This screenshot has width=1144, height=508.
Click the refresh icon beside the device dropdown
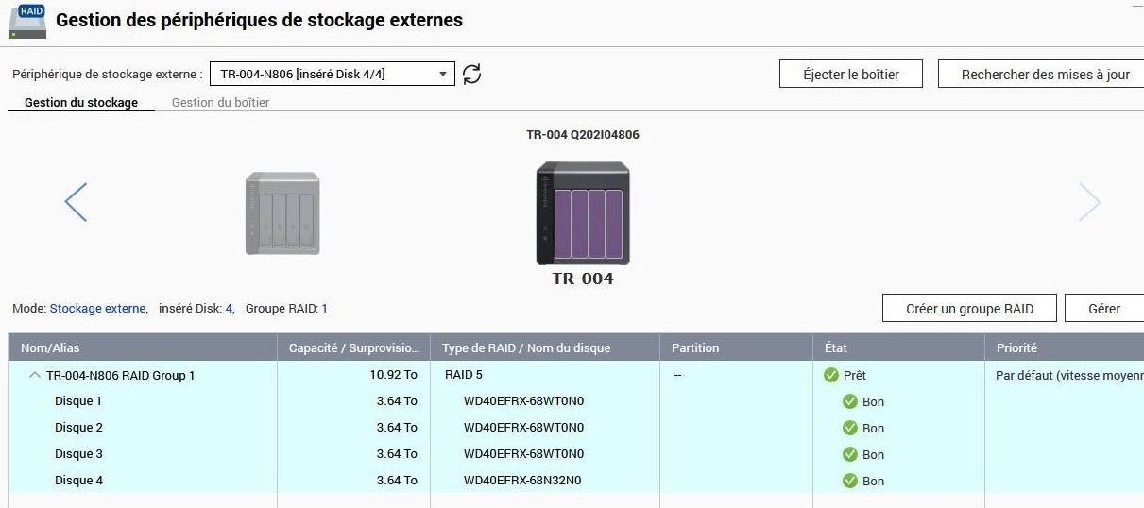click(472, 74)
